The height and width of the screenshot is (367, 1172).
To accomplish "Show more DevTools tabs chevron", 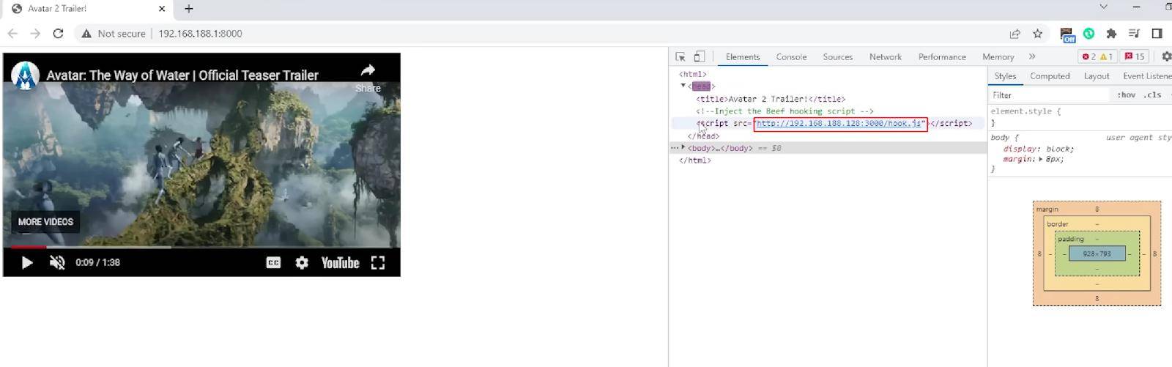I will coord(1032,56).
